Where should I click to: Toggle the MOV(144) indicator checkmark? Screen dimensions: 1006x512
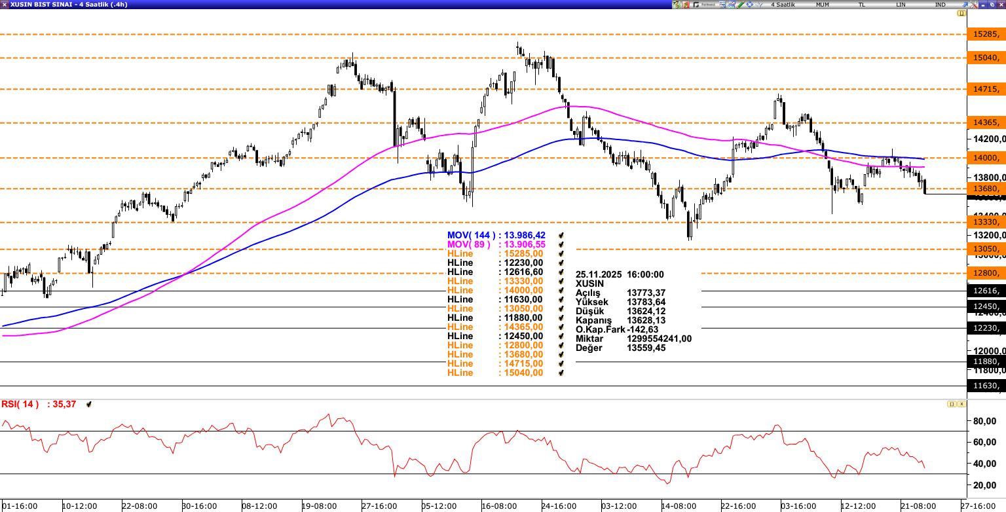pos(561,235)
